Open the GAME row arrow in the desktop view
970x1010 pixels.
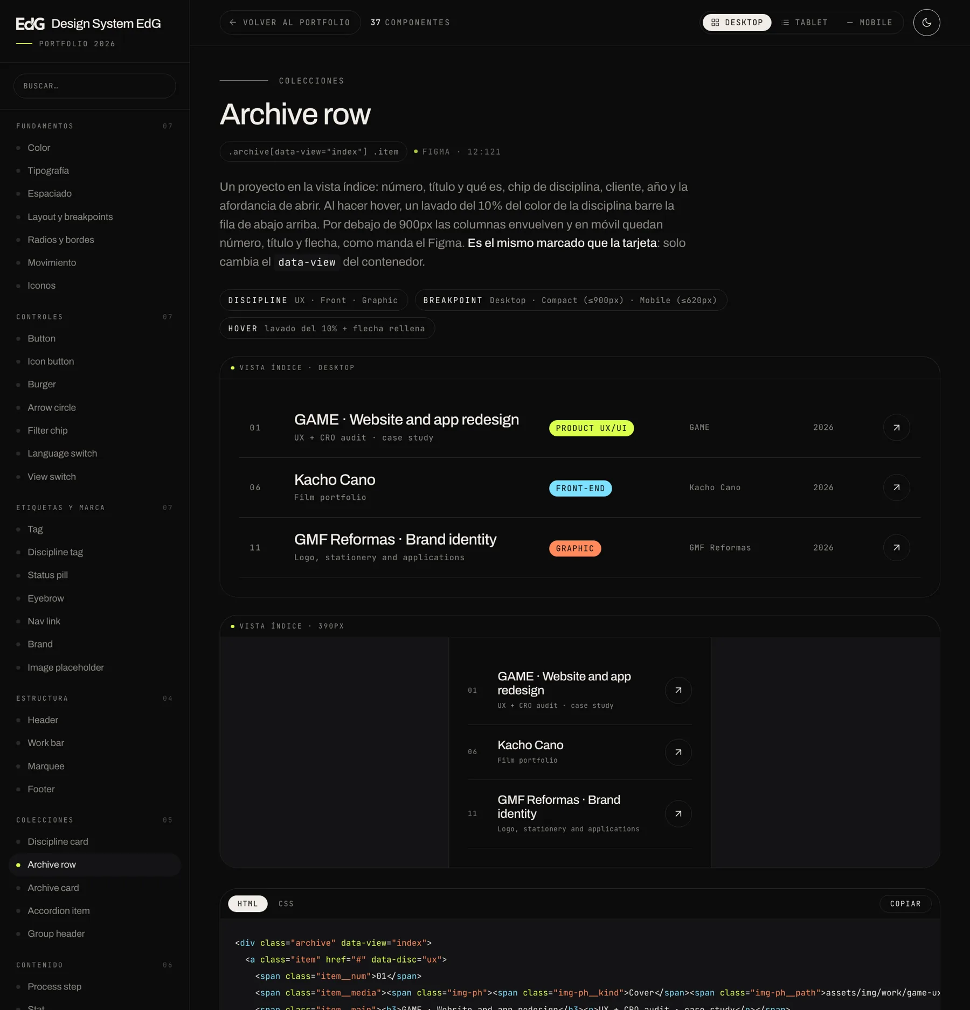pyautogui.click(x=896, y=428)
